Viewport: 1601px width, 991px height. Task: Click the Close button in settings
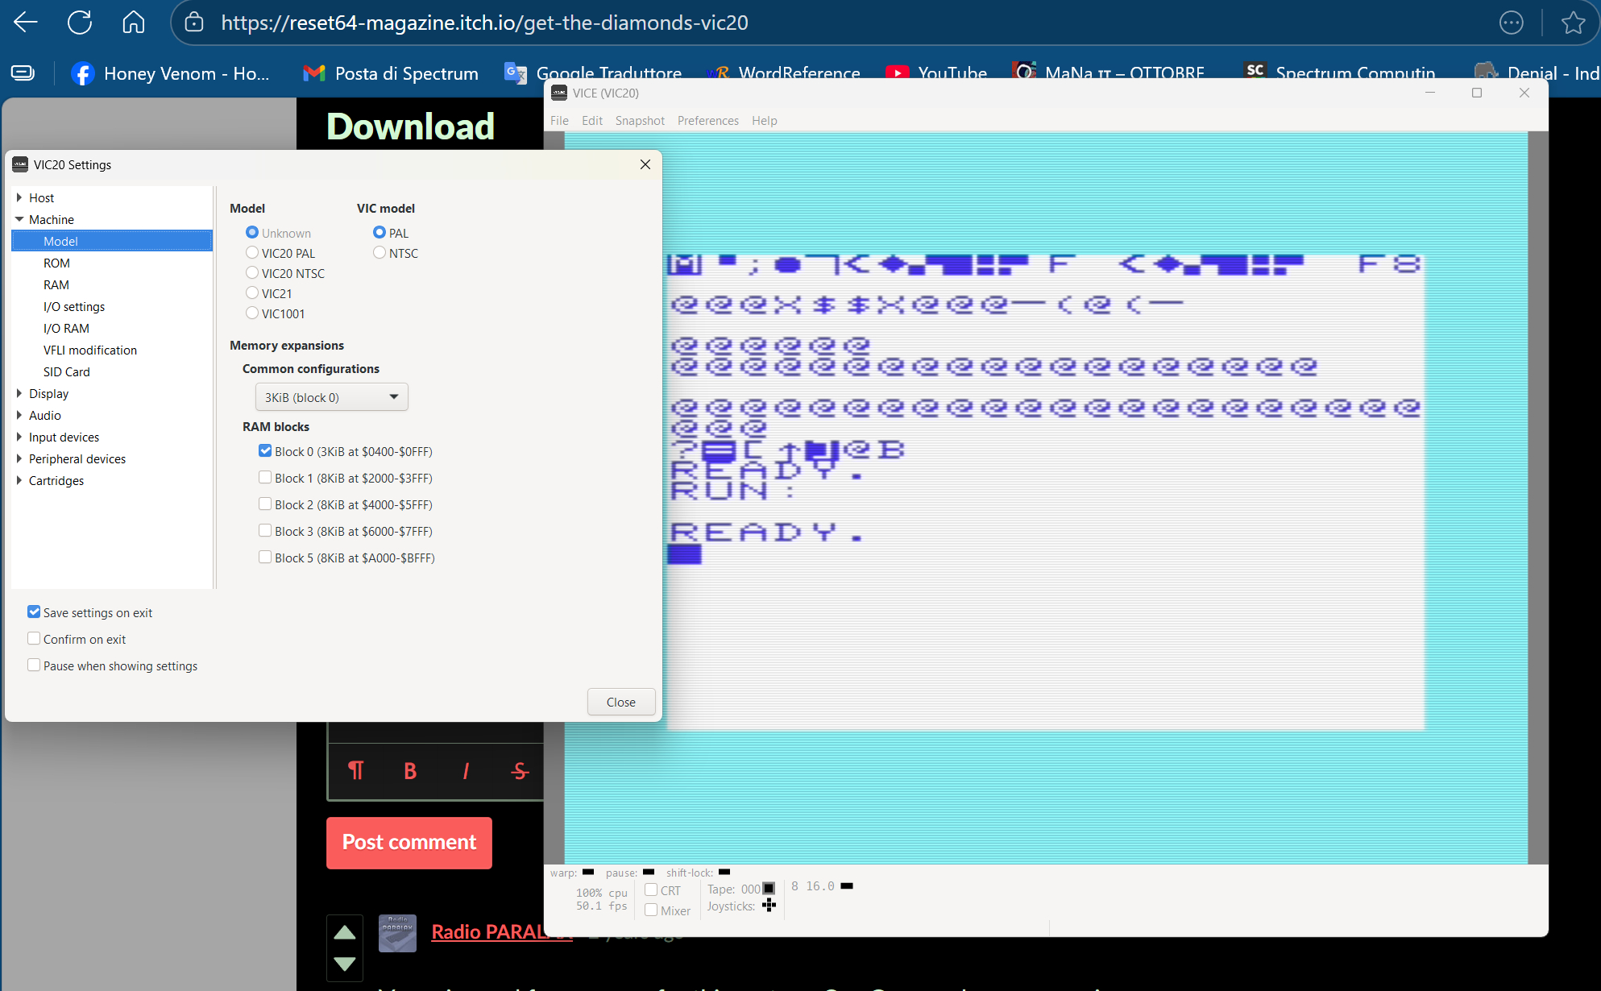coord(620,702)
